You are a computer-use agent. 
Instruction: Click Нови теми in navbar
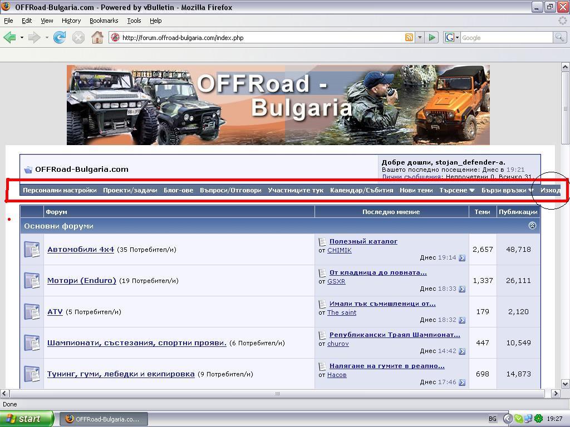(416, 190)
